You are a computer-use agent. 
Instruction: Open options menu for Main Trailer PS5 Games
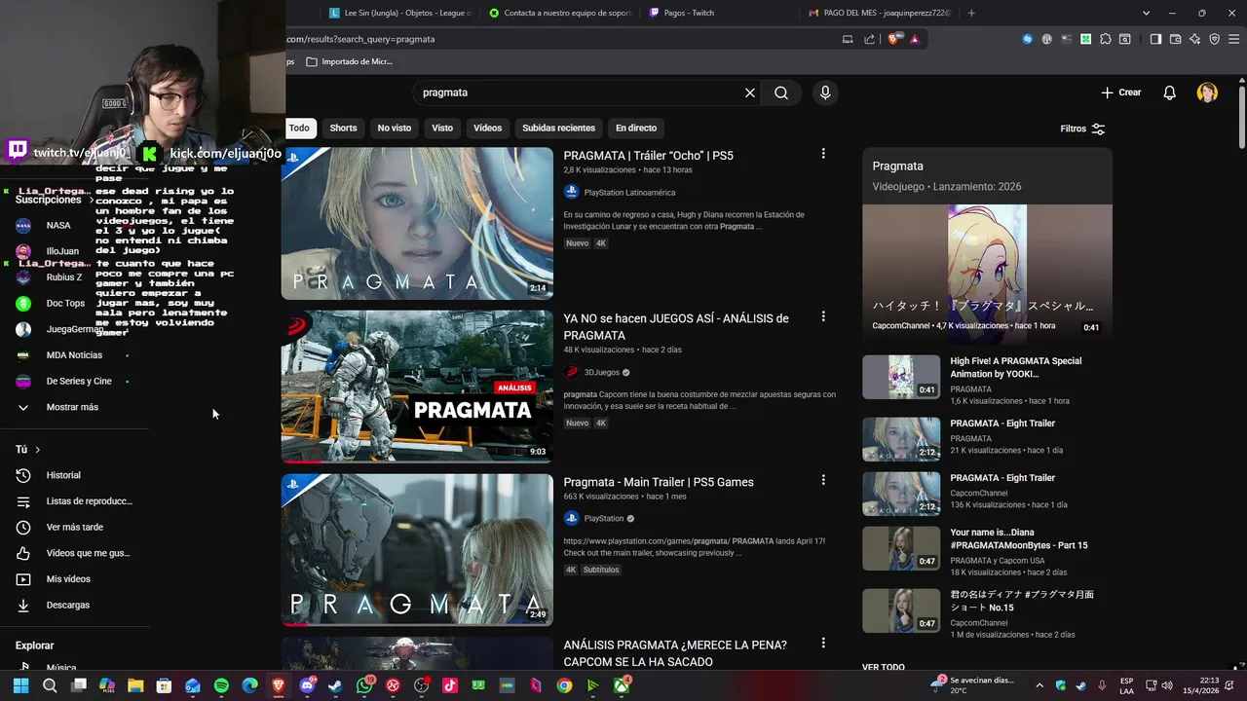click(x=823, y=480)
